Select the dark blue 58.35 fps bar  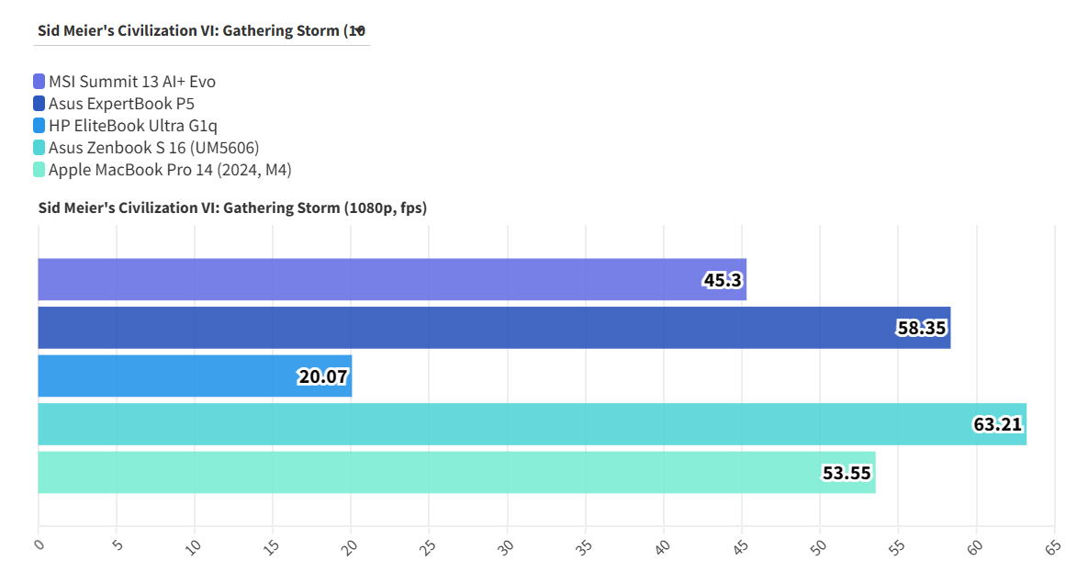pos(494,328)
